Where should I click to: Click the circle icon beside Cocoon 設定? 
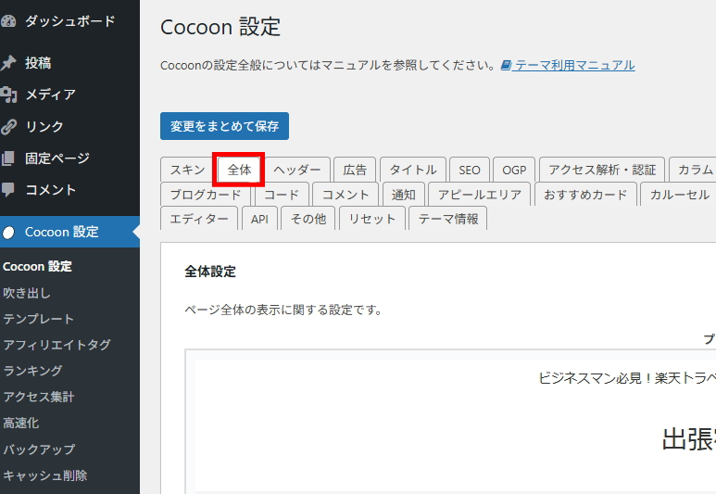click(x=8, y=232)
